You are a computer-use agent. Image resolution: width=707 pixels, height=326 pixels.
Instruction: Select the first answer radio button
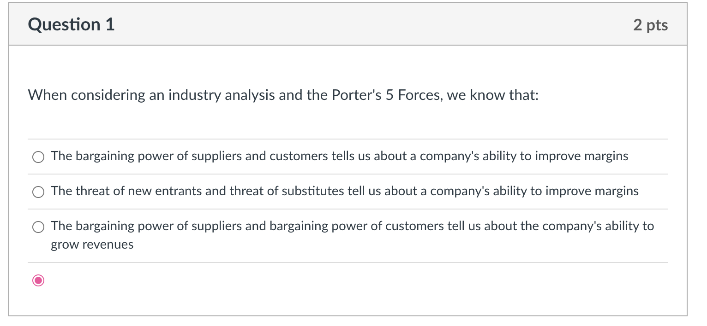click(x=38, y=157)
